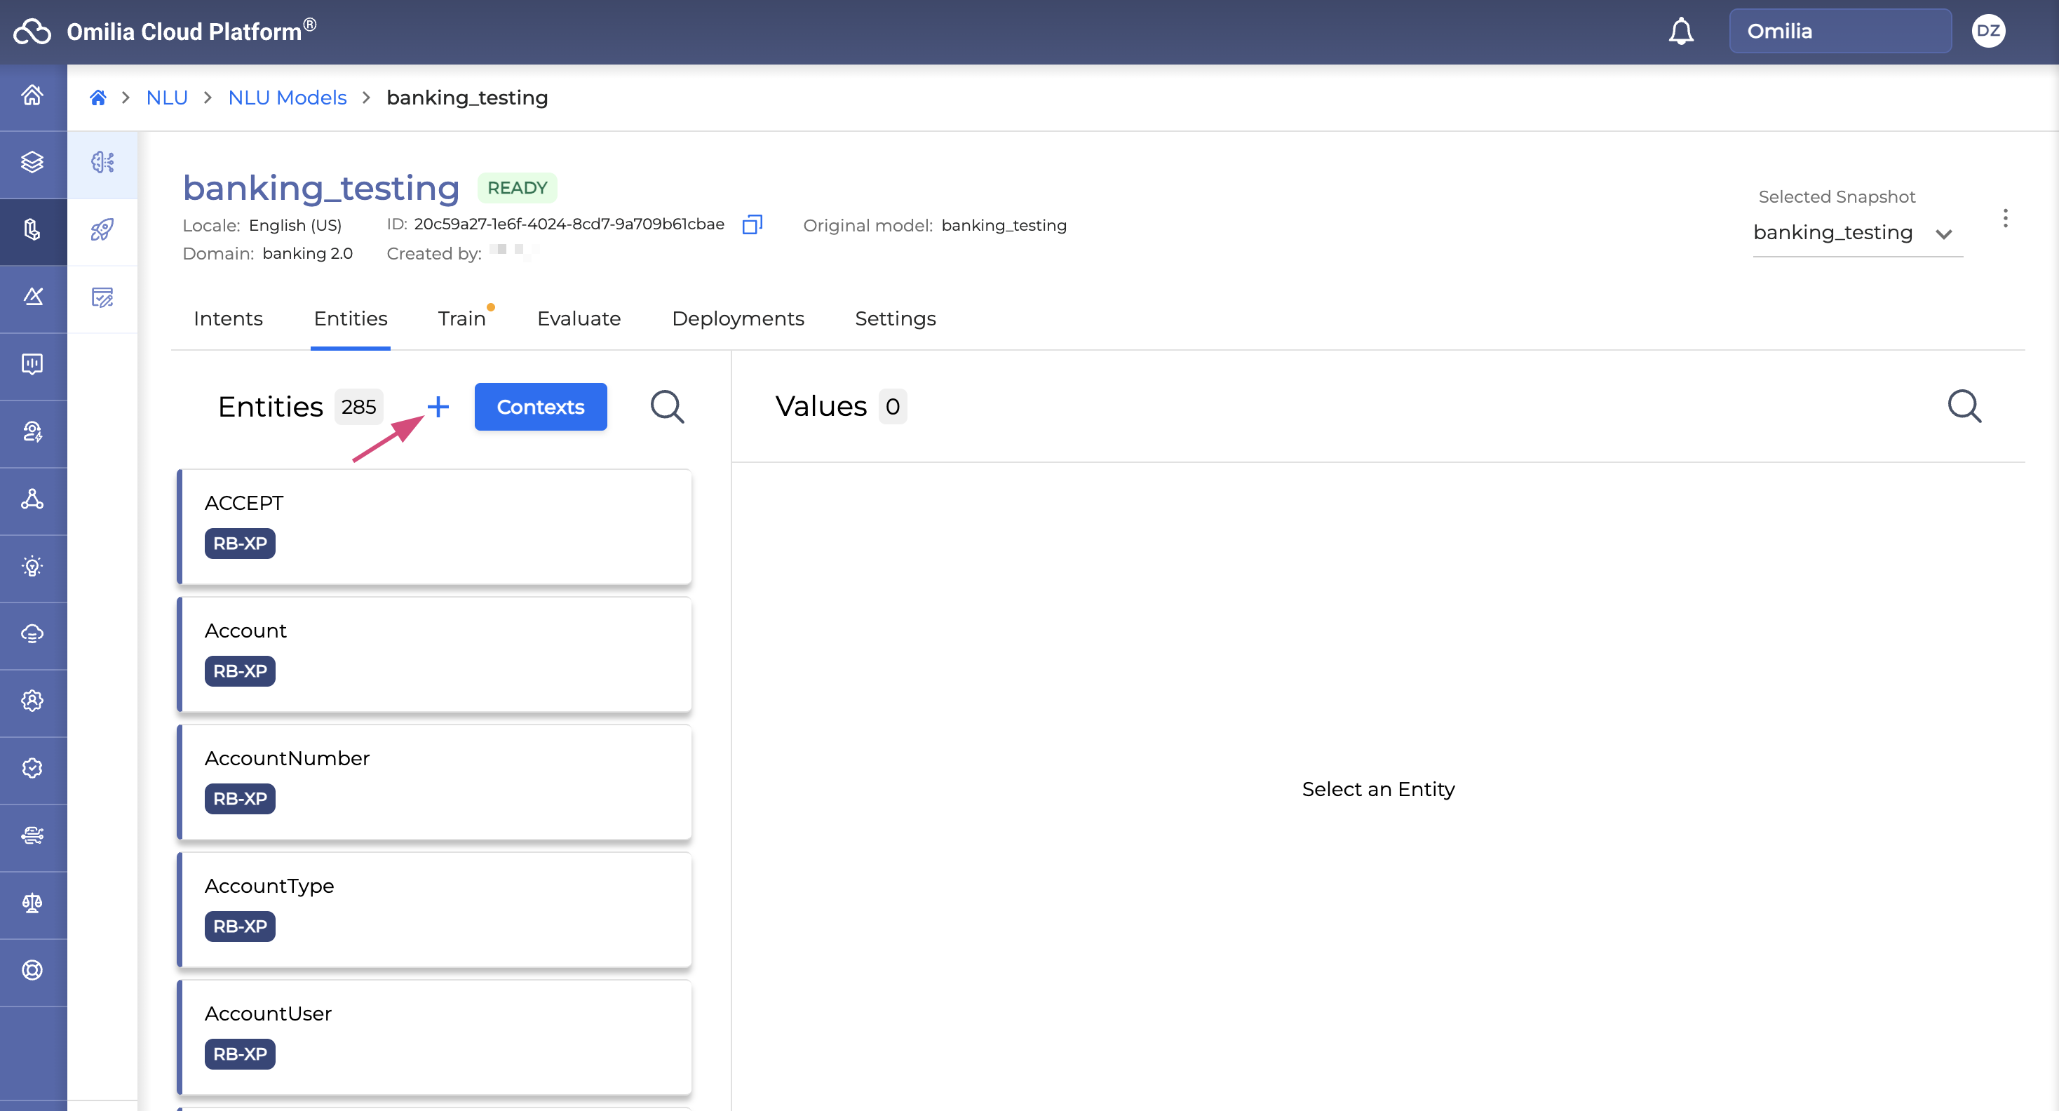Image resolution: width=2059 pixels, height=1111 pixels.
Task: Open the Values search magnifier
Action: [x=1963, y=406]
